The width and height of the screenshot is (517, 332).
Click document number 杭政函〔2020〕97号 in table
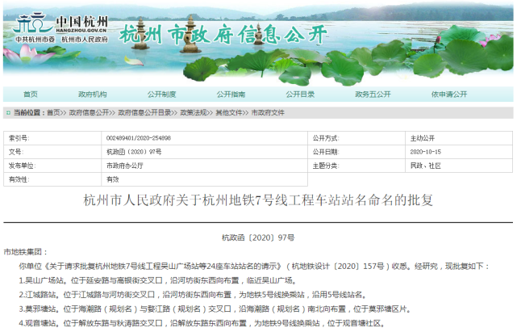(134, 153)
